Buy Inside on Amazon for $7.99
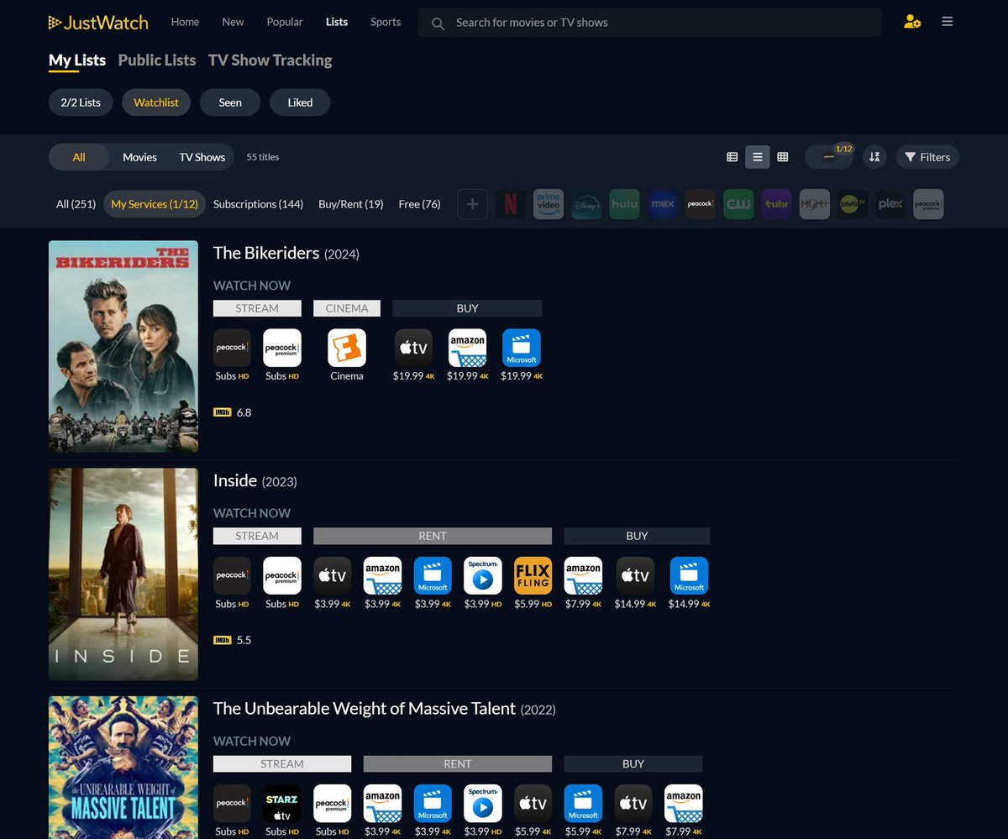Screen dimensions: 1008x839 click(x=583, y=575)
